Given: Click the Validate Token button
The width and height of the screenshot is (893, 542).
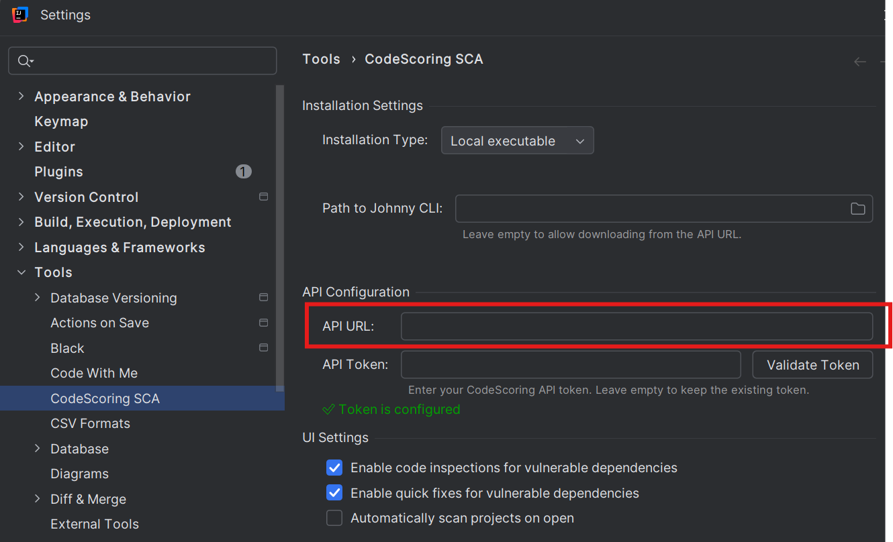Looking at the screenshot, I should tap(812, 365).
